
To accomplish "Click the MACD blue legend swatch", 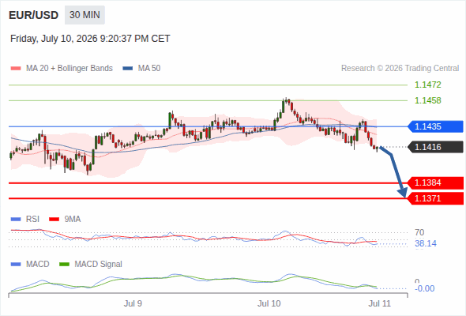I will click(16, 265).
